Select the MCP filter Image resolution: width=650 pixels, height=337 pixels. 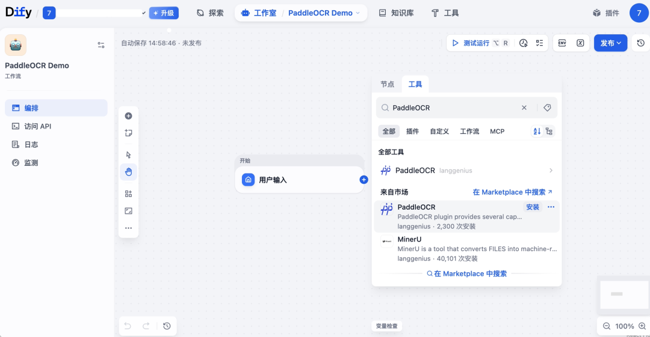[497, 131]
